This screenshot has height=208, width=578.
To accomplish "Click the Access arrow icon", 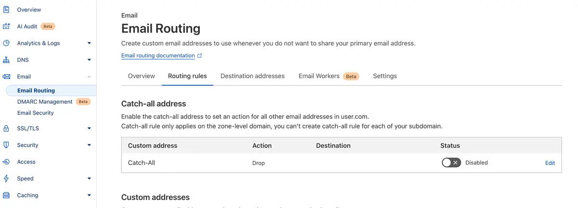I will point(6,162).
